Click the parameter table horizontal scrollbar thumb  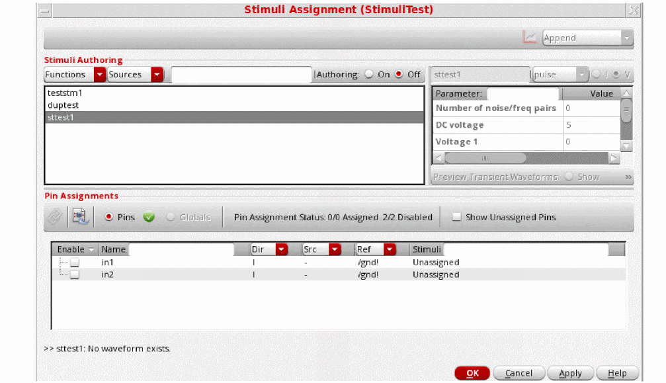point(485,158)
